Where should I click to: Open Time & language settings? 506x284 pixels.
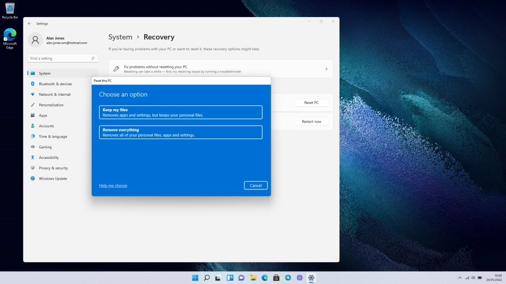(53, 136)
